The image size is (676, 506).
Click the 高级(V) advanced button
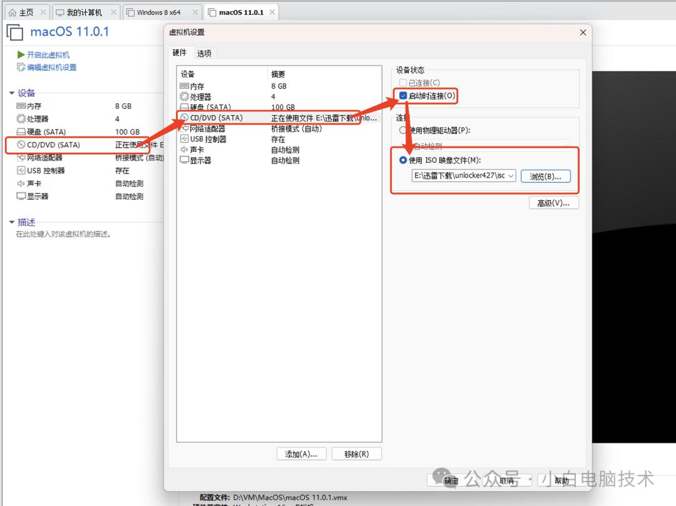[x=553, y=202]
